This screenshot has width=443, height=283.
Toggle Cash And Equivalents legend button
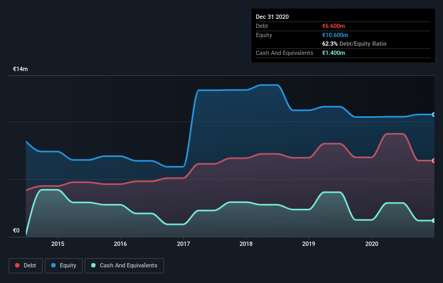coord(124,266)
